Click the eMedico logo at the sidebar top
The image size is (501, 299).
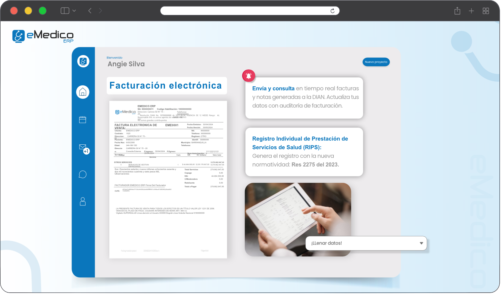83,61
